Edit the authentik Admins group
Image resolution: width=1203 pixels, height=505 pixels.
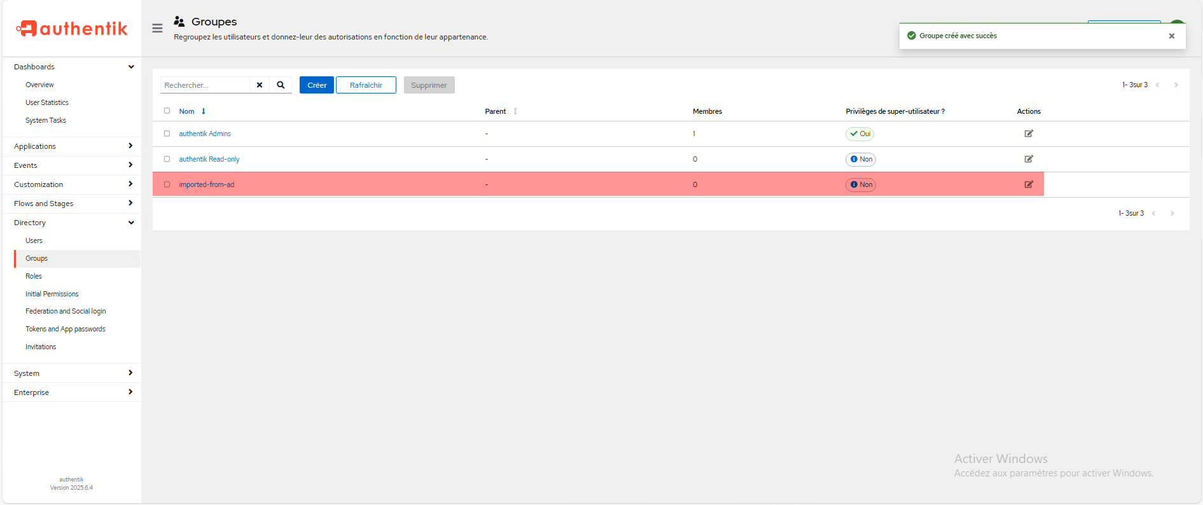(x=1029, y=134)
